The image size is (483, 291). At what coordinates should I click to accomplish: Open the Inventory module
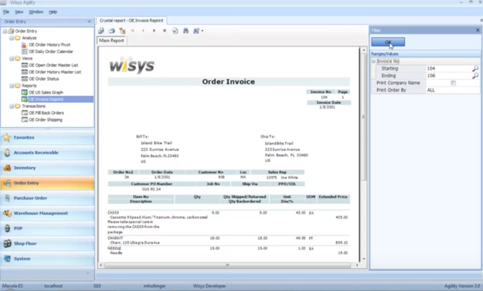47,168
